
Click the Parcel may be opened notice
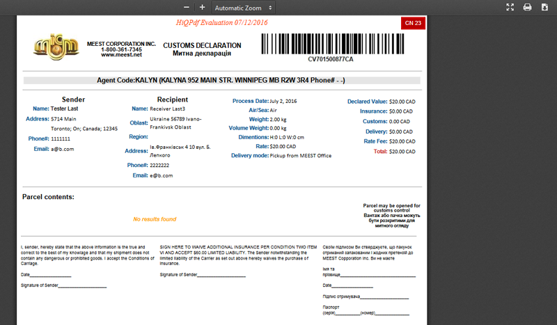[x=391, y=216]
